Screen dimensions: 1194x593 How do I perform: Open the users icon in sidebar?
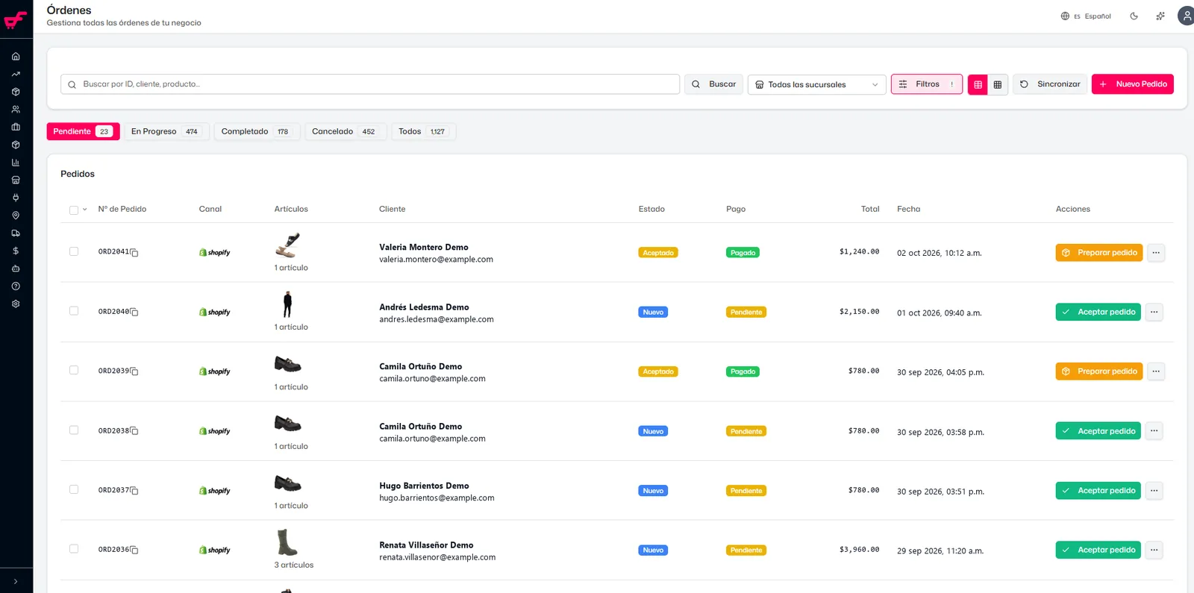point(16,109)
